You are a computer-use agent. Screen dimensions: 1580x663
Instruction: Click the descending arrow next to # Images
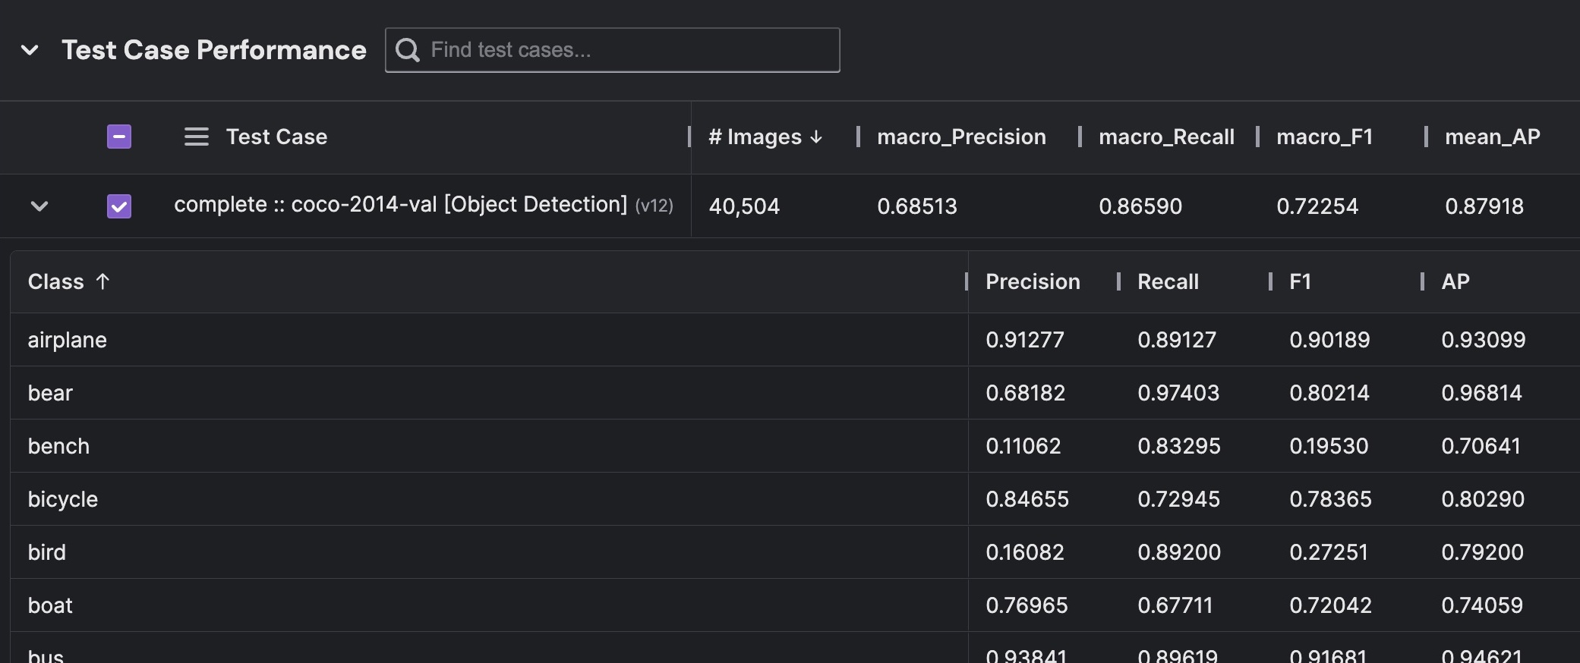coord(816,137)
